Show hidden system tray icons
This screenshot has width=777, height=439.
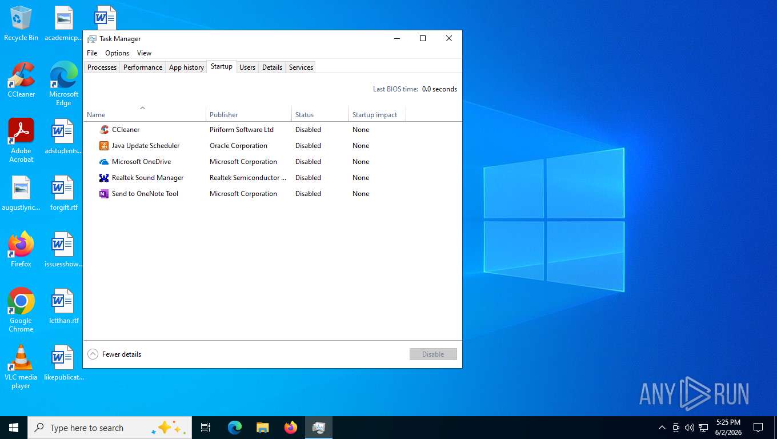(662, 428)
